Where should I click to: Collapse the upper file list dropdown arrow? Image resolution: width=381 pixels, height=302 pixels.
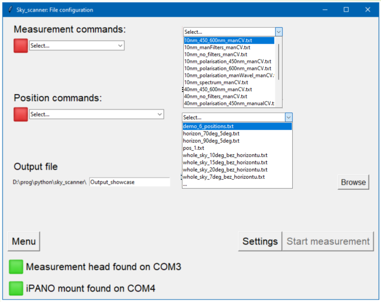pyautogui.click(x=278, y=32)
